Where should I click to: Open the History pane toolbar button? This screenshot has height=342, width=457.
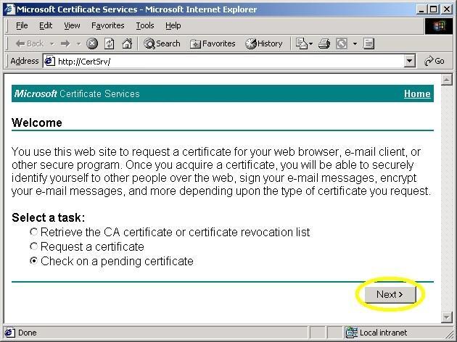[x=264, y=44]
